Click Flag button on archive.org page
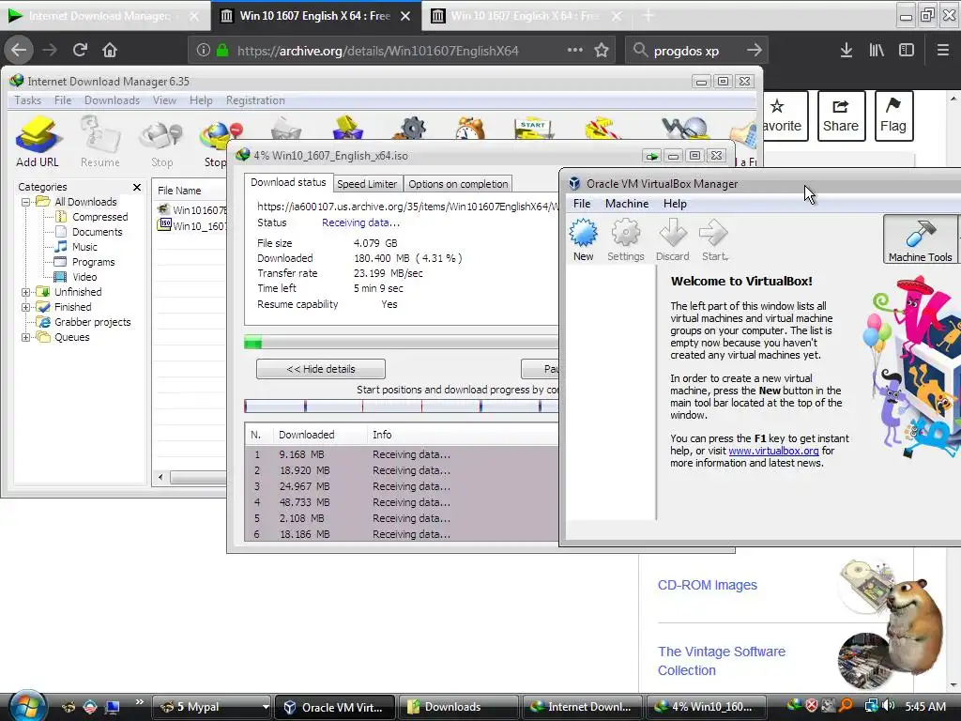 893,115
